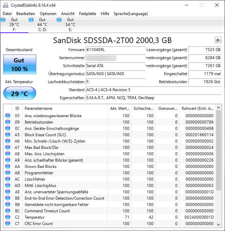225x231 pixels.
Task: Select the Gemeldete nicht korrigierbare Fehler row name
Action: 56,205
